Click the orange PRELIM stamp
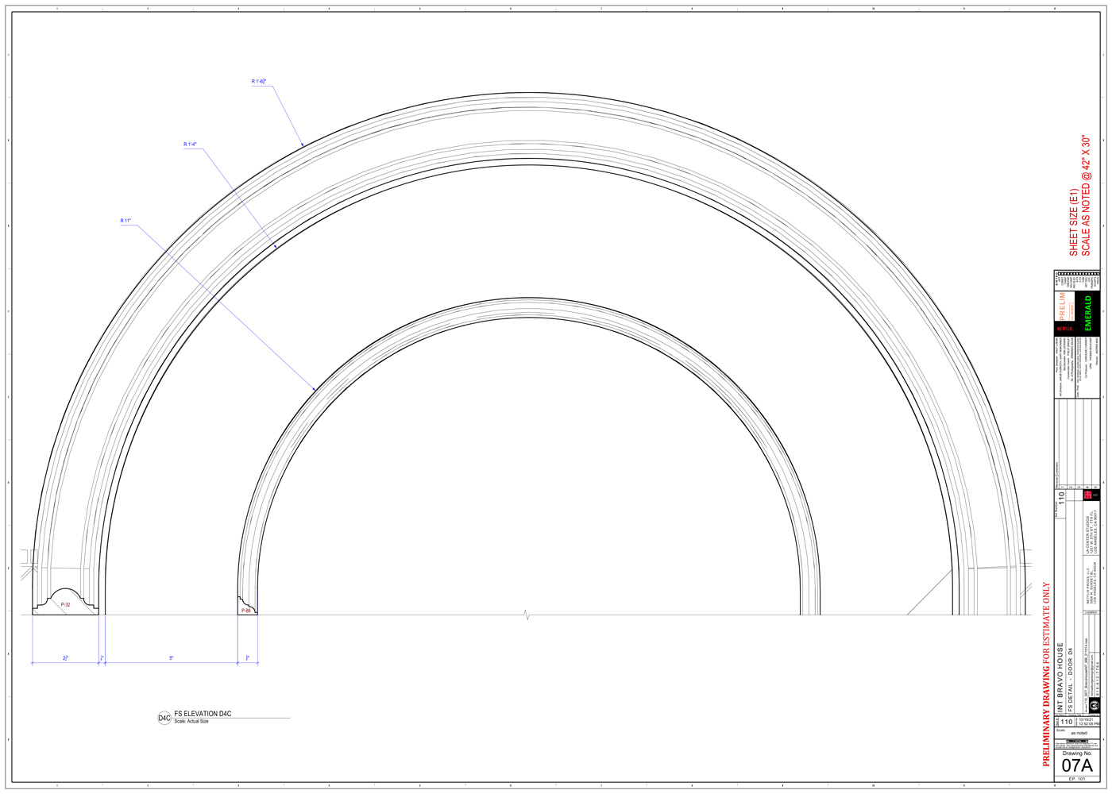 pyautogui.click(x=1063, y=306)
